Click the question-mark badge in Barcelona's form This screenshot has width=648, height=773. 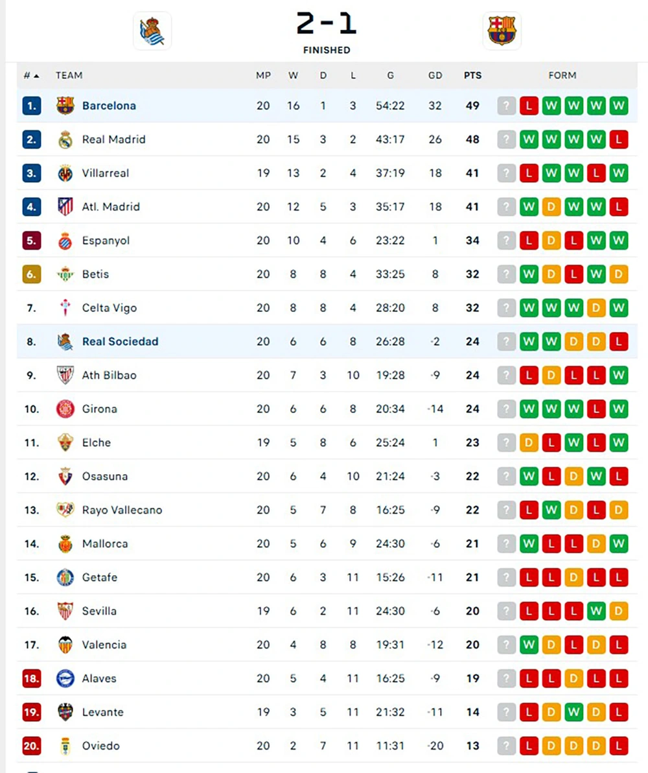coord(506,106)
